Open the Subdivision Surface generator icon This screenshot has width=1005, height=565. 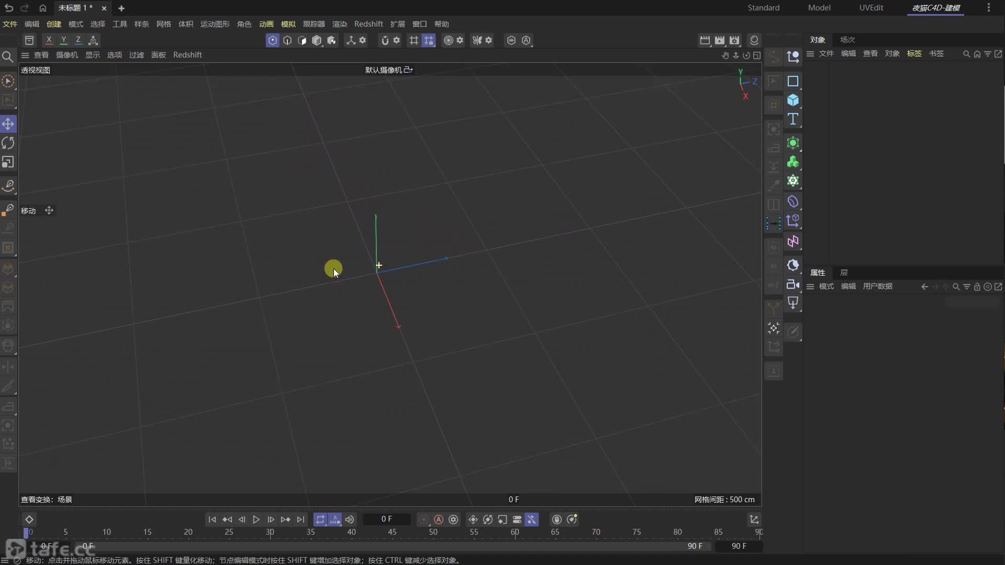(x=793, y=143)
